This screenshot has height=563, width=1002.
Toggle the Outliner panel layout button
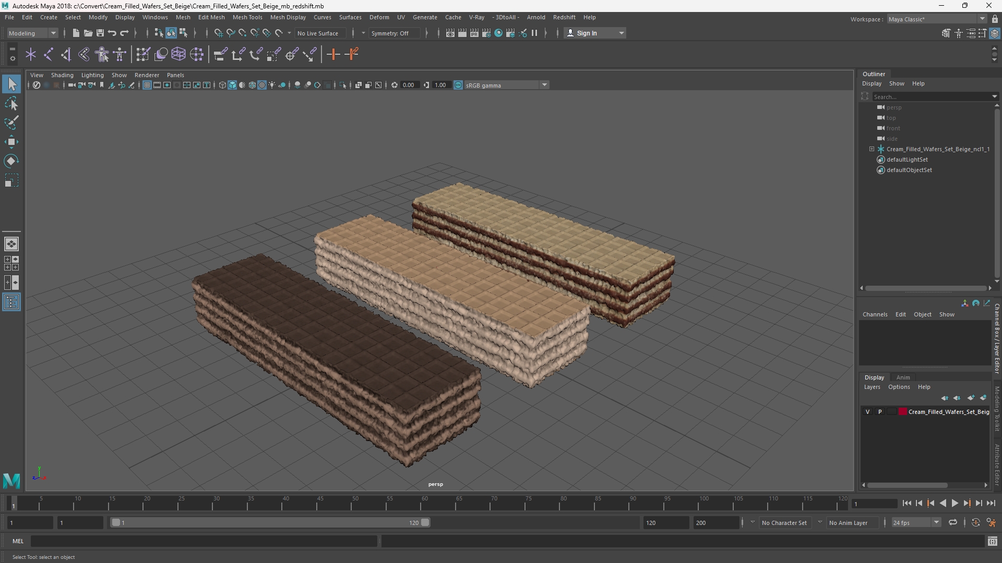pyautogui.click(x=11, y=302)
